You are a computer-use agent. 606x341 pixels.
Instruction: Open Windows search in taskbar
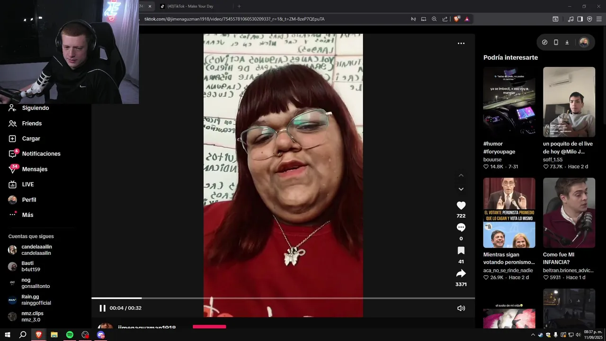tap(23, 335)
